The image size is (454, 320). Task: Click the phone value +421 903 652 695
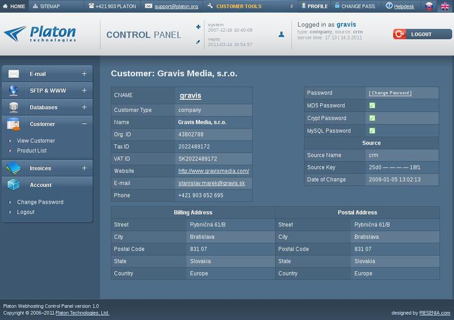coord(201,196)
